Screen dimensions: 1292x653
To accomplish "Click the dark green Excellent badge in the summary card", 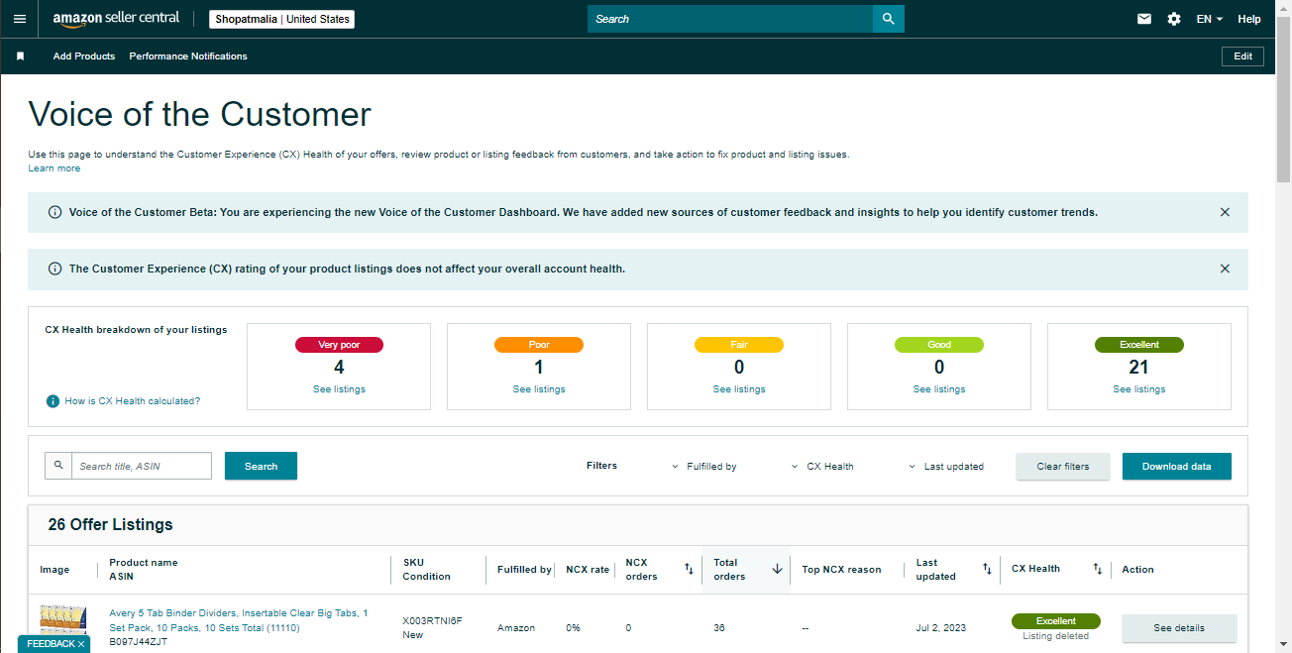I will [x=1139, y=345].
